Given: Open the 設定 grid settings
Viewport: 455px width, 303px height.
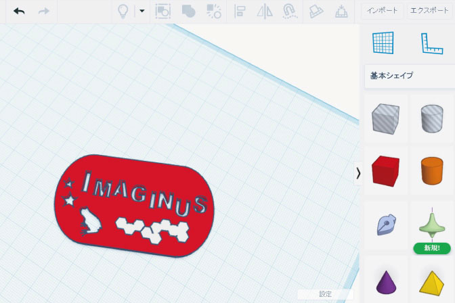Looking at the screenshot, I should pyautogui.click(x=325, y=294).
